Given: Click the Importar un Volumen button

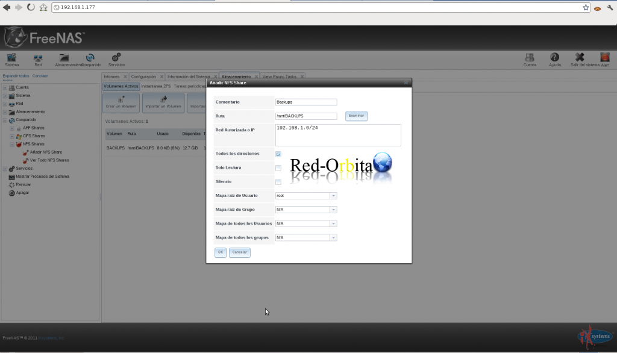Looking at the screenshot, I should (163, 102).
